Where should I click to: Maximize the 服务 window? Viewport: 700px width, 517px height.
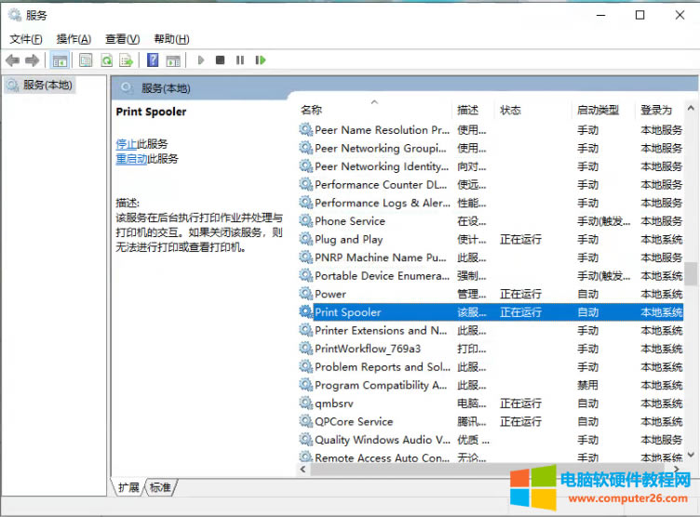click(639, 15)
